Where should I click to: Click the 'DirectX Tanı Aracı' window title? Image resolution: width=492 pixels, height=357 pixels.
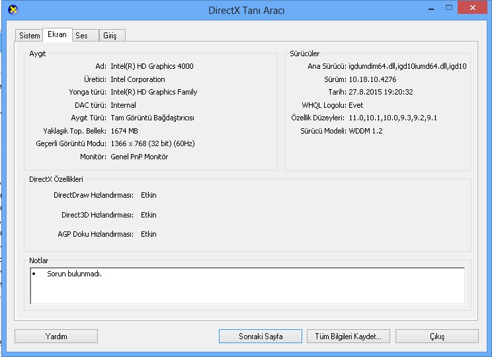pos(246,11)
